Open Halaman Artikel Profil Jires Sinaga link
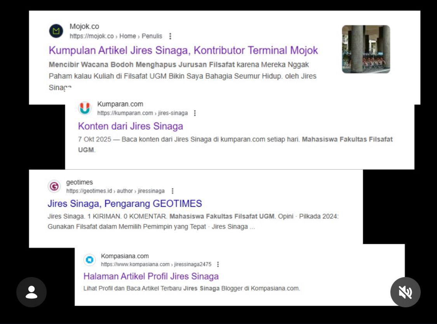 coord(151,276)
